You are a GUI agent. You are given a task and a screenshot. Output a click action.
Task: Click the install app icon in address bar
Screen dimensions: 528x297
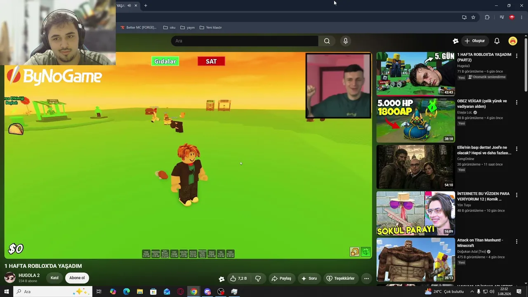[464, 17]
